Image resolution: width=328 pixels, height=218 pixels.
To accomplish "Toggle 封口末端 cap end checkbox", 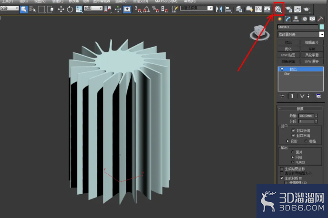I will point(293,136).
